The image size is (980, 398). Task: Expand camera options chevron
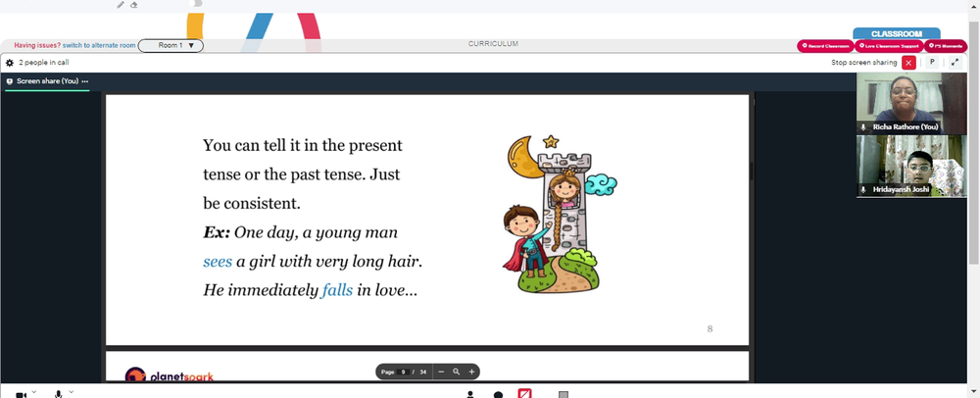click(x=33, y=392)
